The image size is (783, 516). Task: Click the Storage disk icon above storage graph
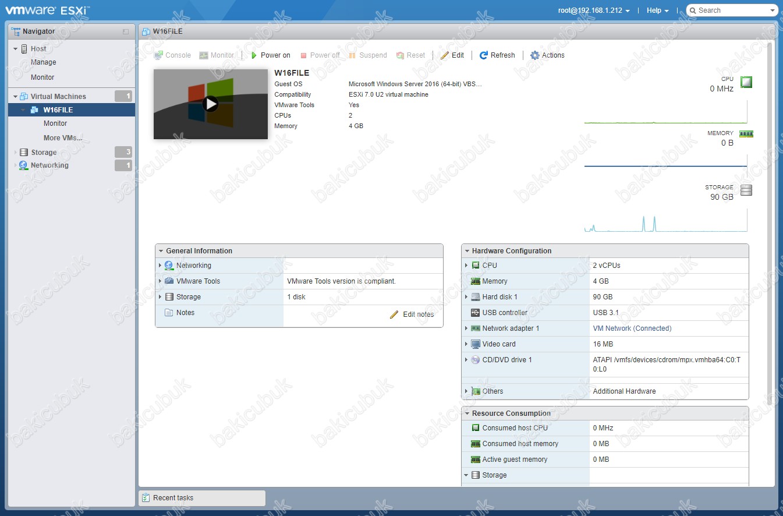pyautogui.click(x=746, y=190)
